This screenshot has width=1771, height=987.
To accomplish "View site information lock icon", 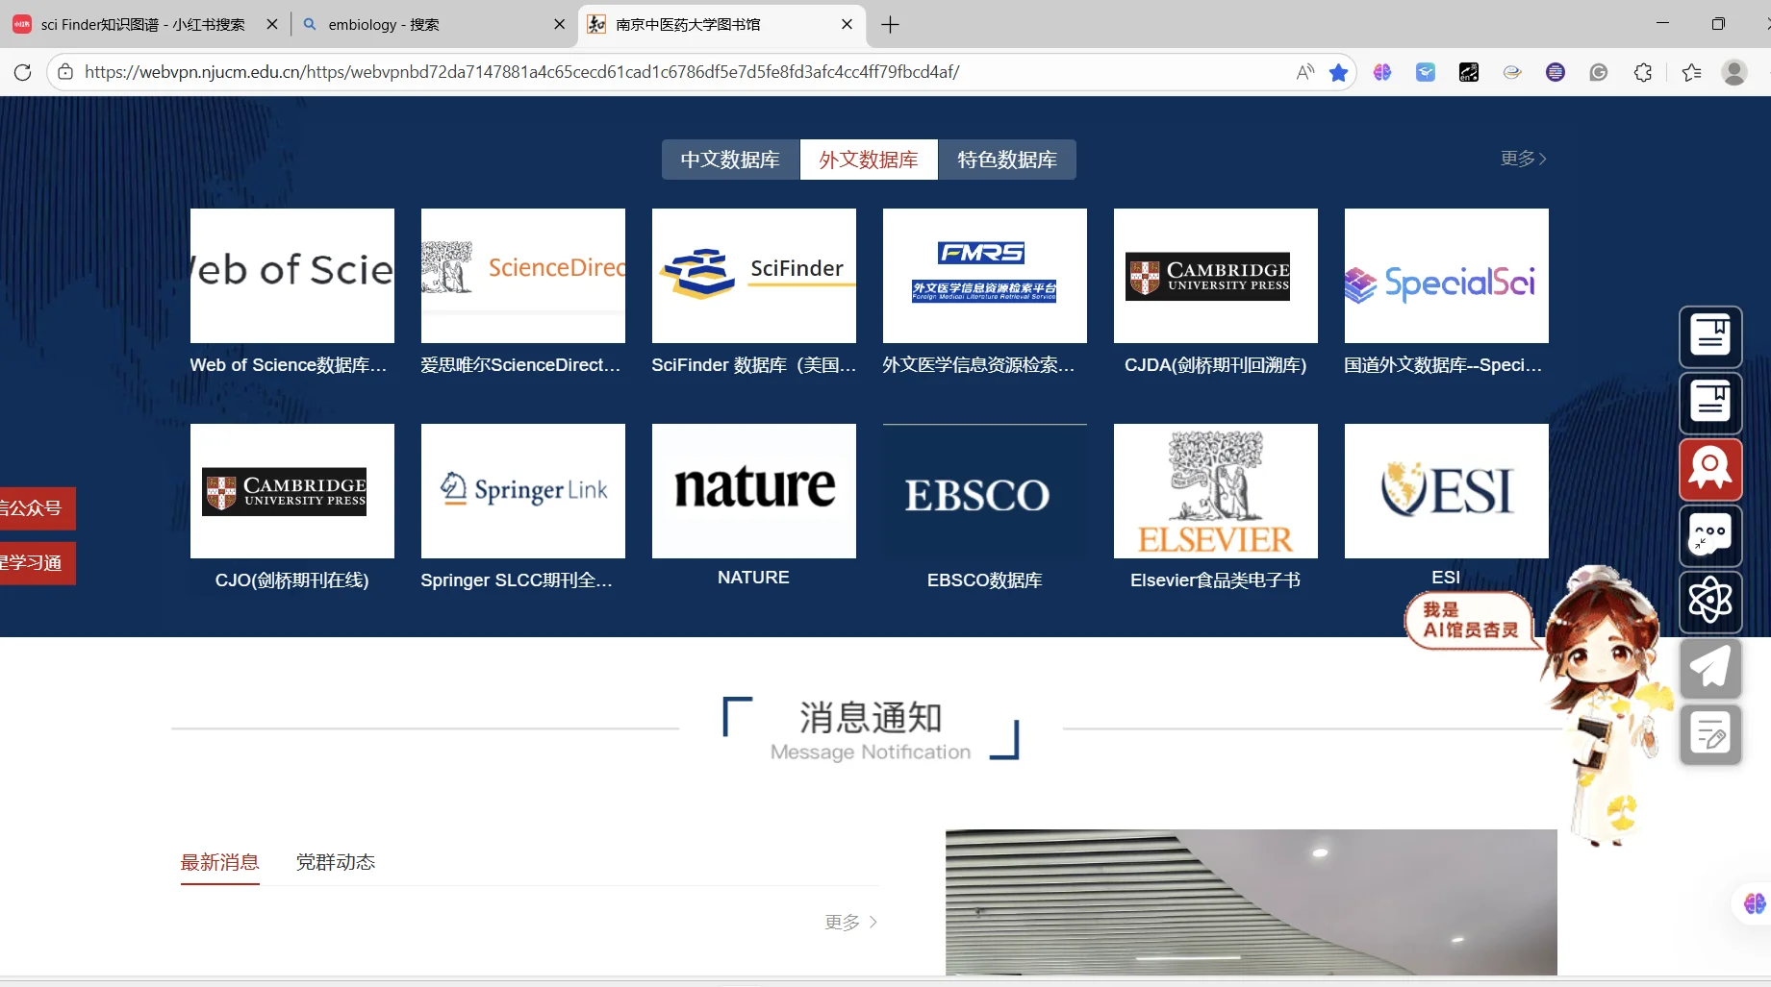I will [65, 72].
